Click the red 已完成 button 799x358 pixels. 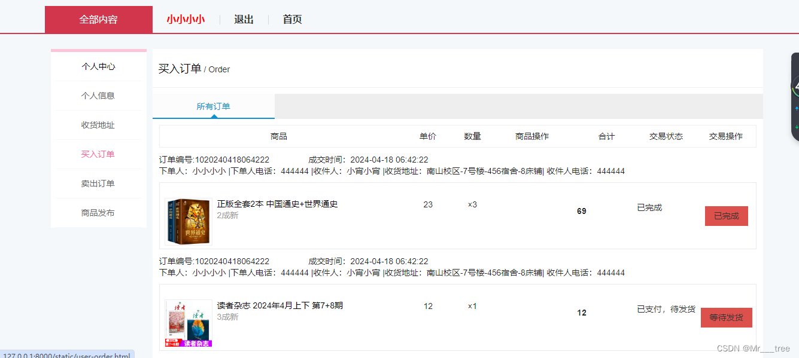(x=726, y=216)
